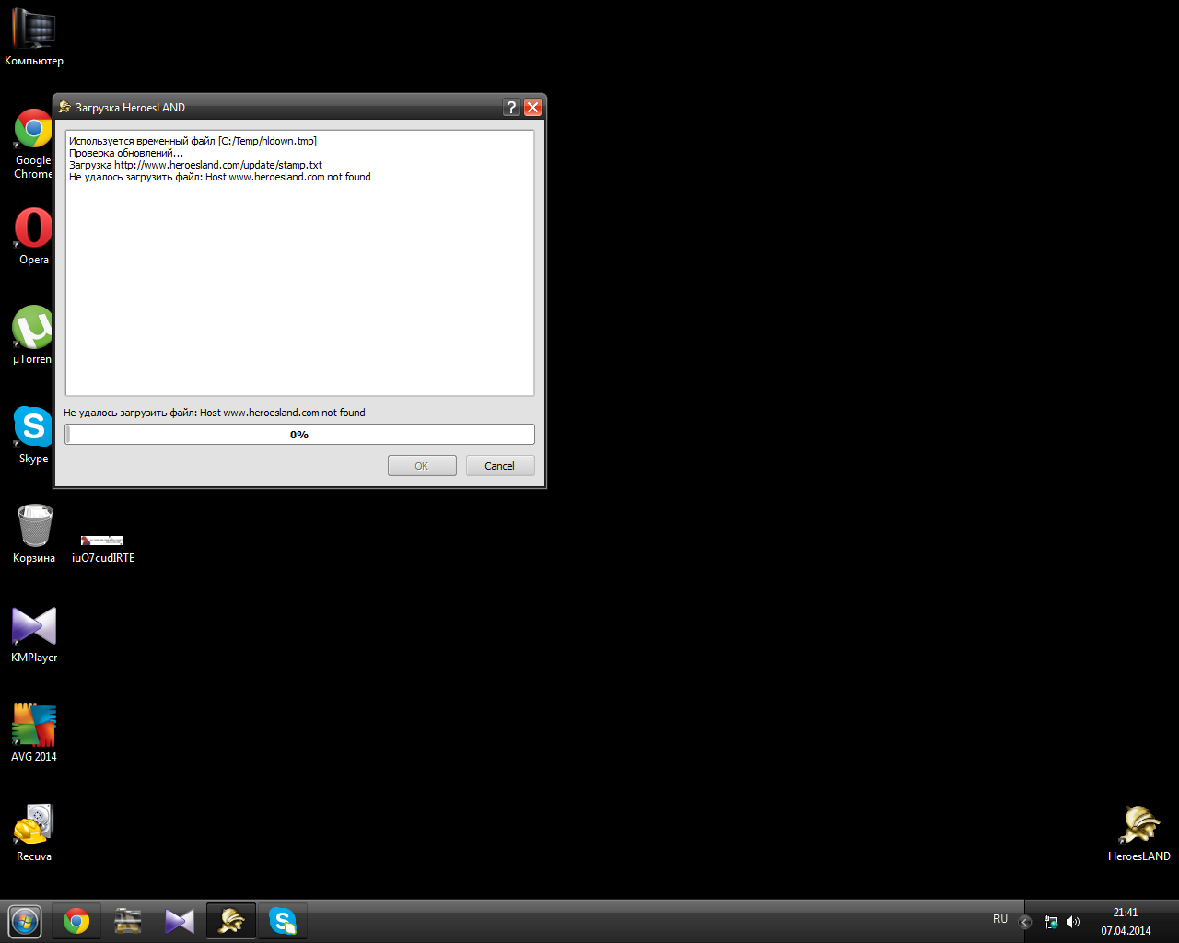Select the iuO7cudIRTE file on the desktop
Screen dimensions: 1179x943
[102, 541]
